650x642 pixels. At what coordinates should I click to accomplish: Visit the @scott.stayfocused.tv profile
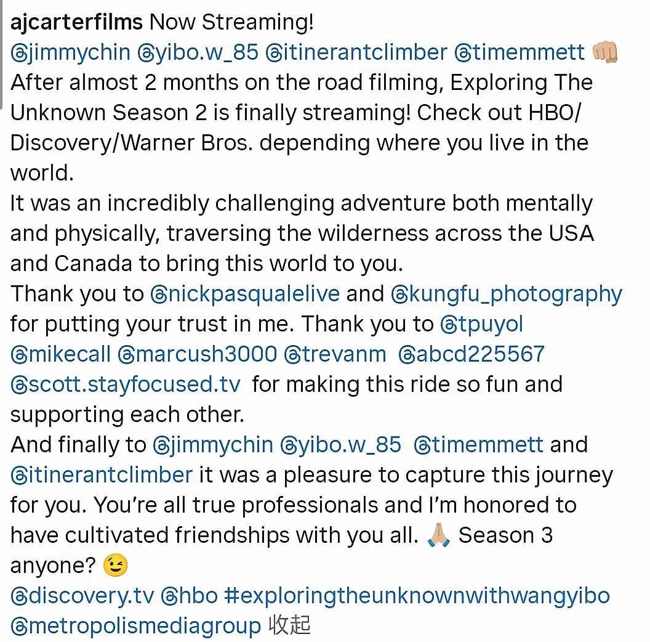(125, 384)
